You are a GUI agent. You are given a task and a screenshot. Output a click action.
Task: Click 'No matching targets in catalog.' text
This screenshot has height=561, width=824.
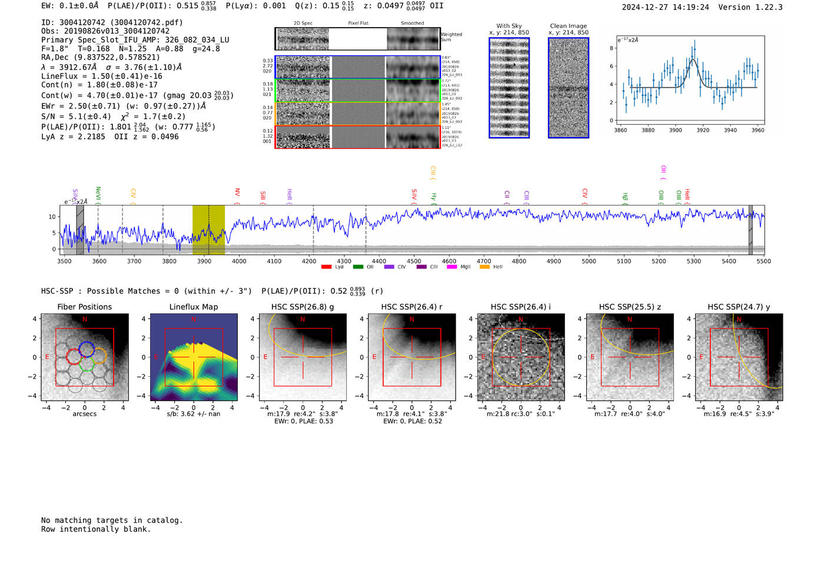112,520
